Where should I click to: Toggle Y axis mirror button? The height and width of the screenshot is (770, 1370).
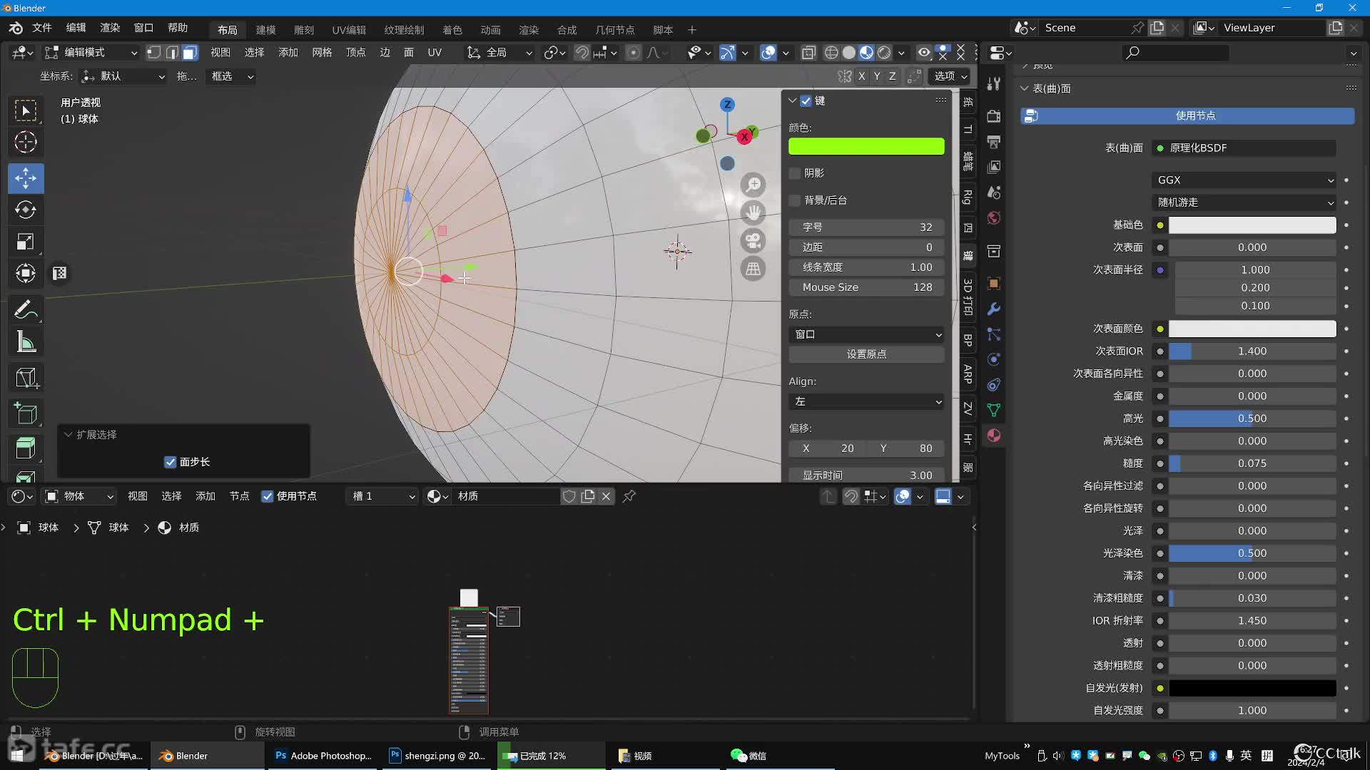(877, 76)
